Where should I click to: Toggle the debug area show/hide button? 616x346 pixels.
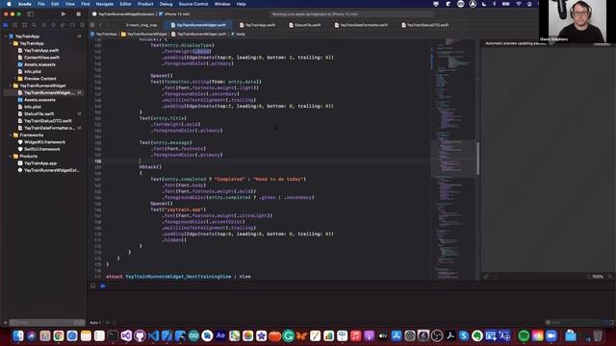(x=92, y=286)
